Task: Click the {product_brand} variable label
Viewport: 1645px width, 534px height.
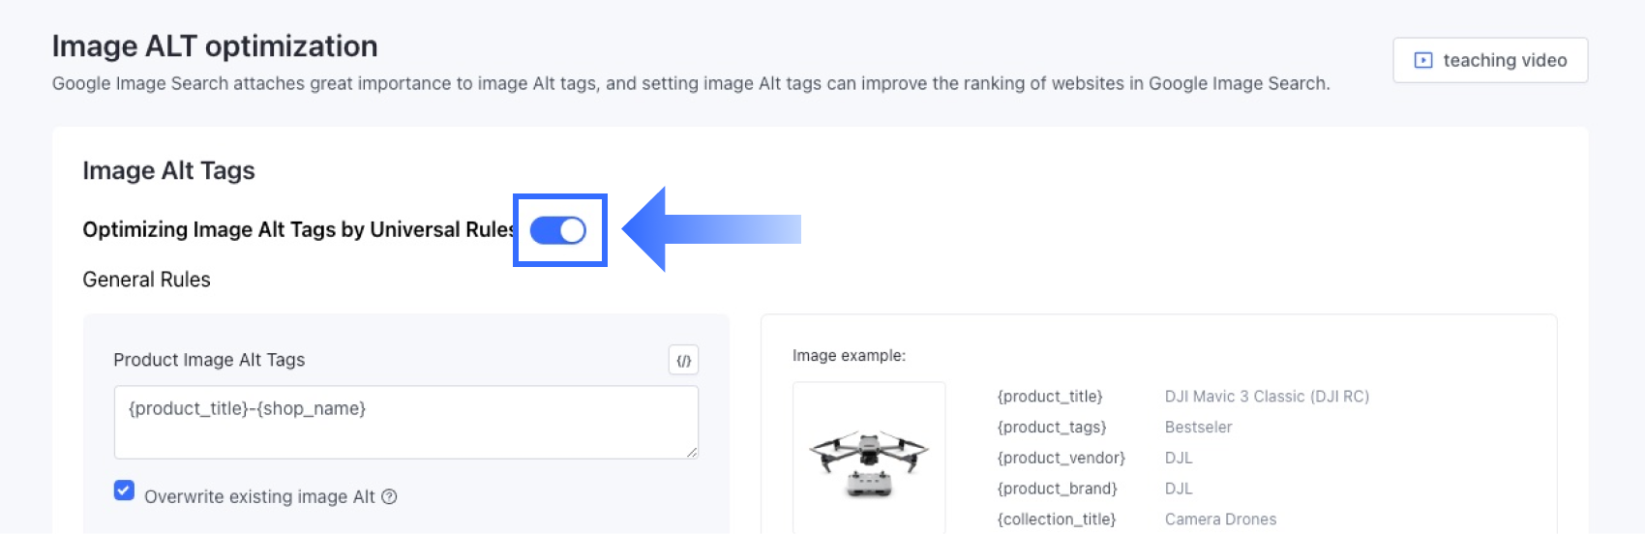Action: pos(1058,489)
